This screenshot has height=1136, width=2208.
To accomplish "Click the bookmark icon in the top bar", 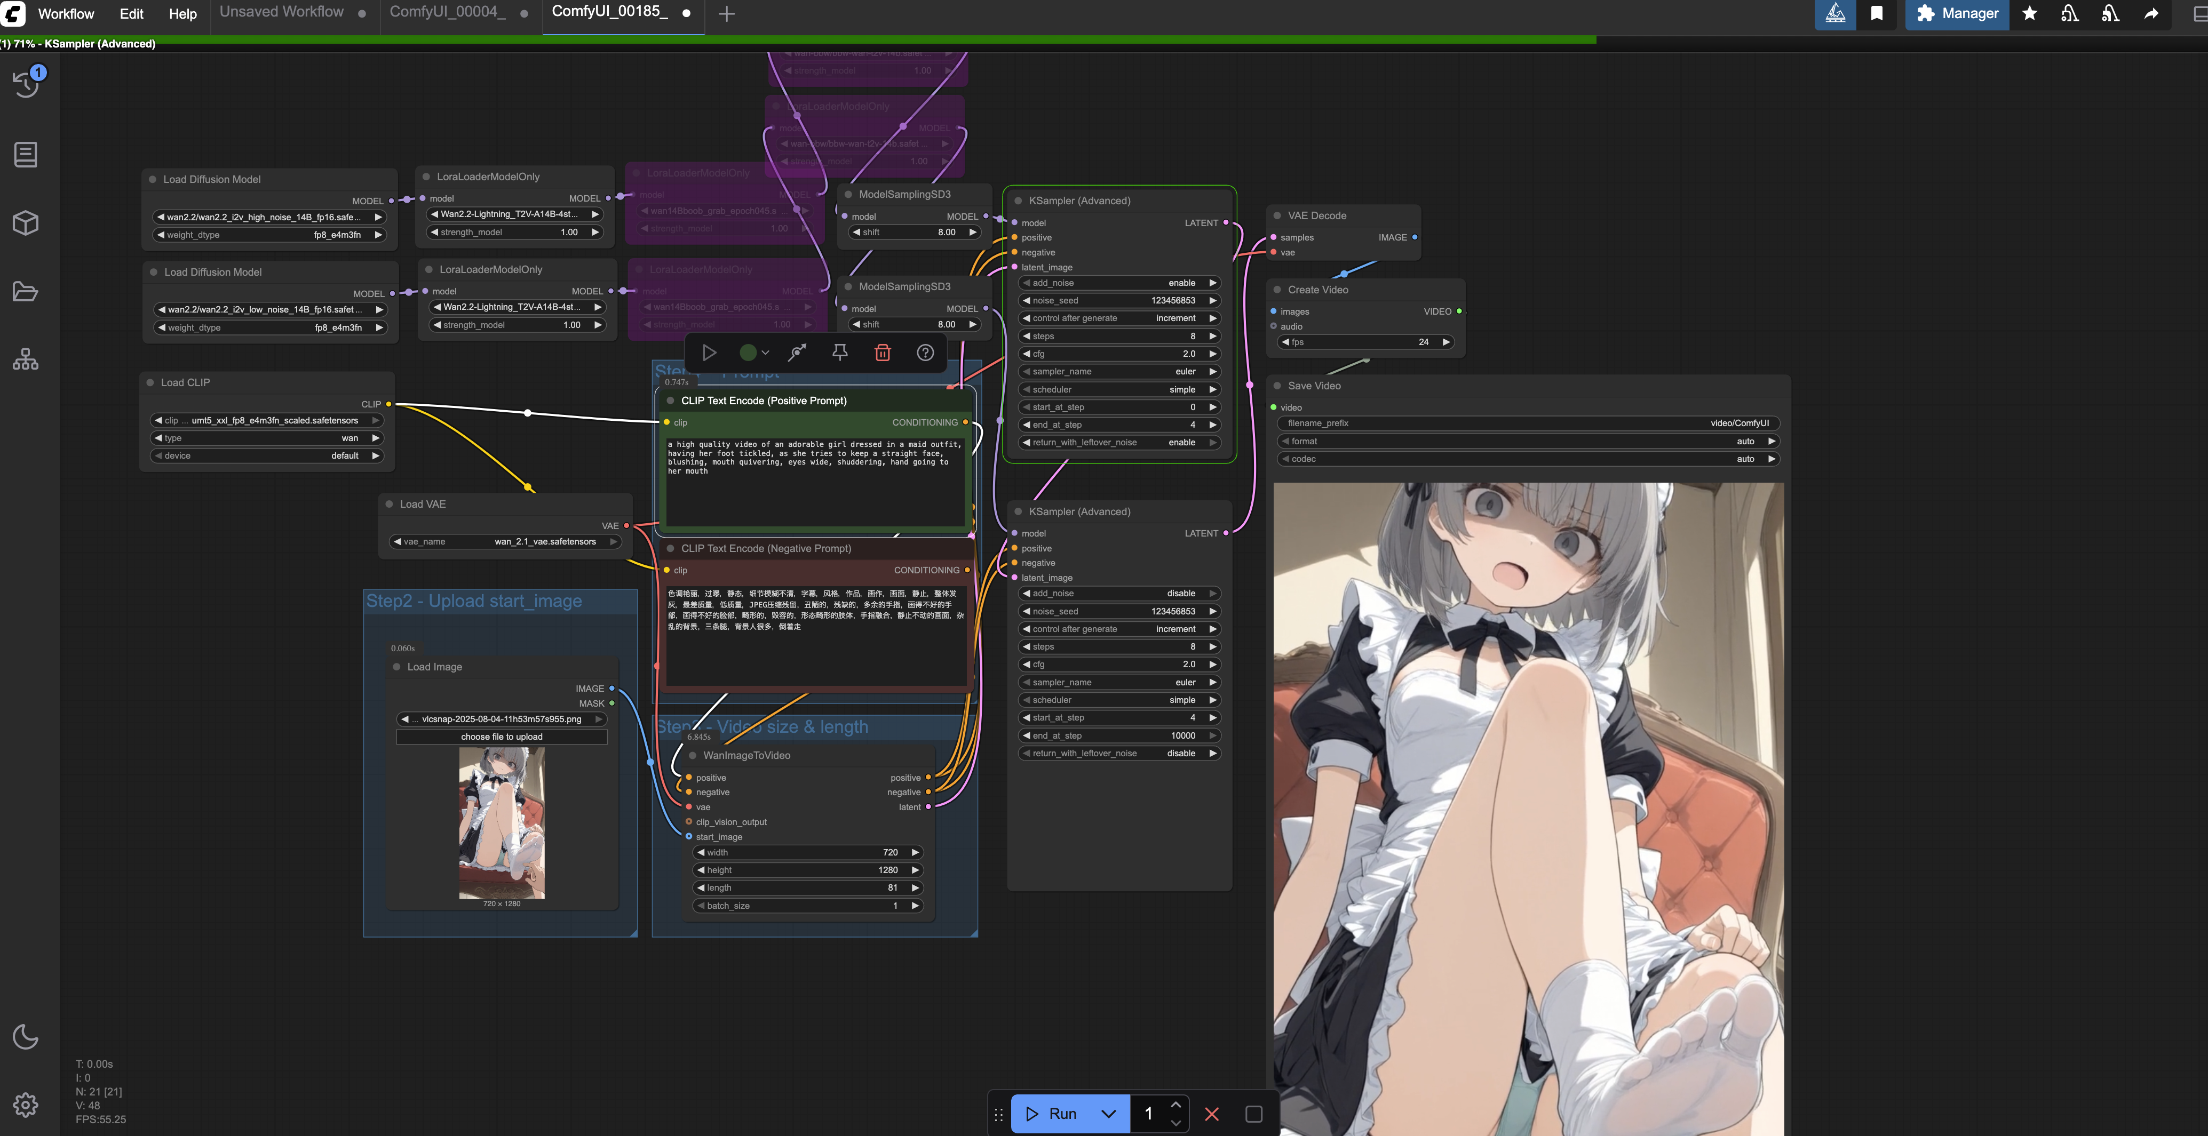I will (1877, 14).
